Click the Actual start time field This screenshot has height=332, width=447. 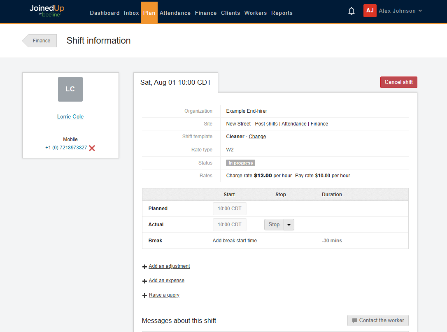click(230, 225)
